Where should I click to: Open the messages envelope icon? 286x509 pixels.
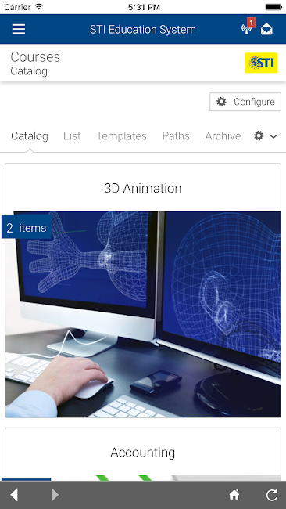click(x=266, y=30)
